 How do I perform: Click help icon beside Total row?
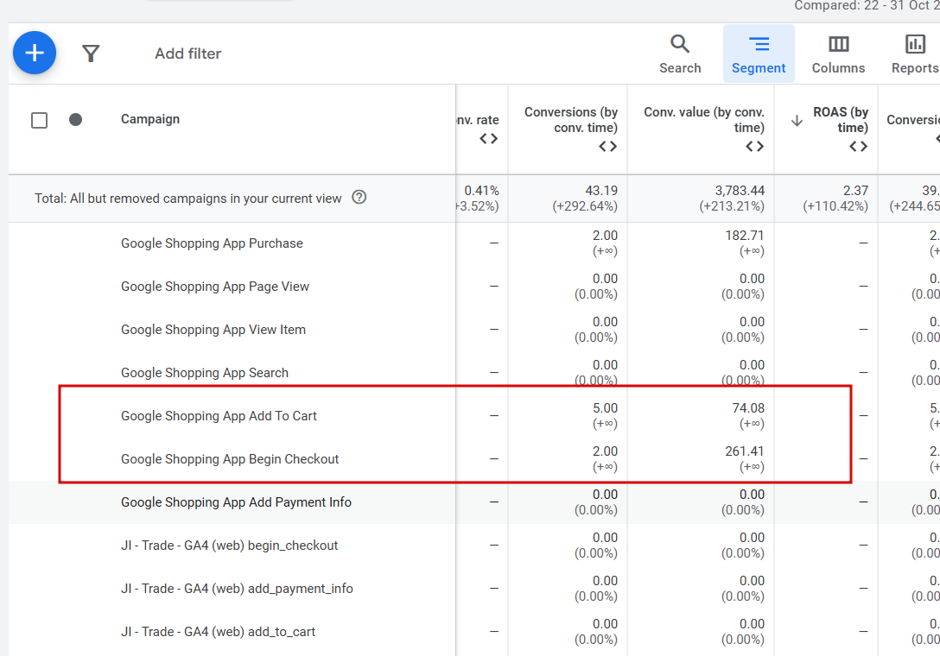pos(359,198)
